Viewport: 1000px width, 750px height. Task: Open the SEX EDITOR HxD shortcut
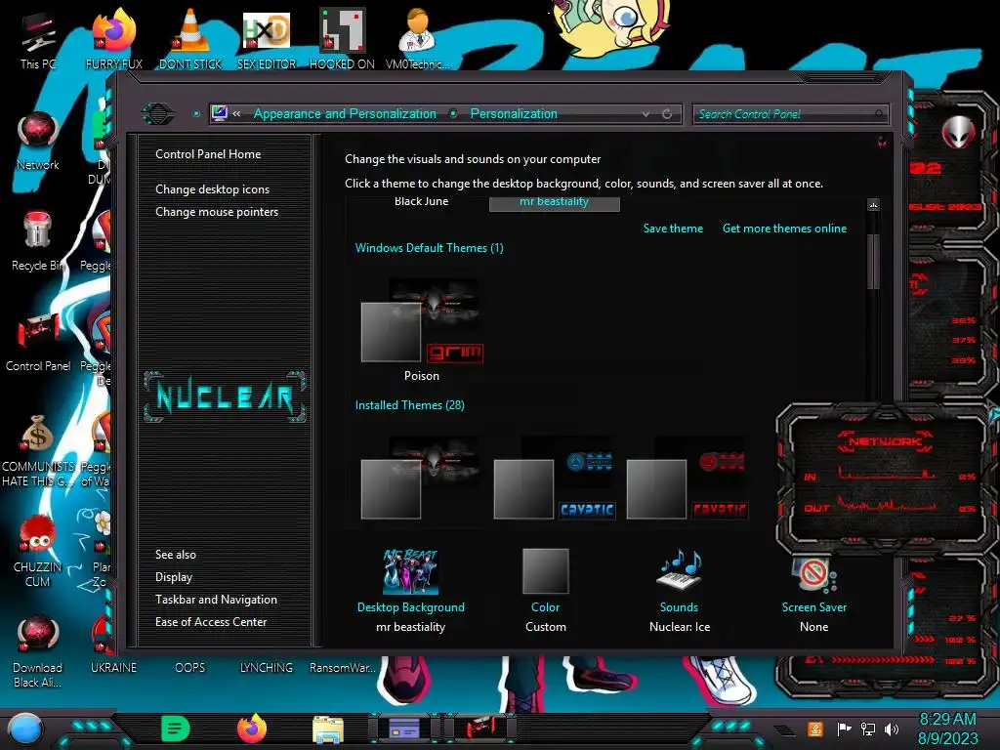(x=267, y=40)
